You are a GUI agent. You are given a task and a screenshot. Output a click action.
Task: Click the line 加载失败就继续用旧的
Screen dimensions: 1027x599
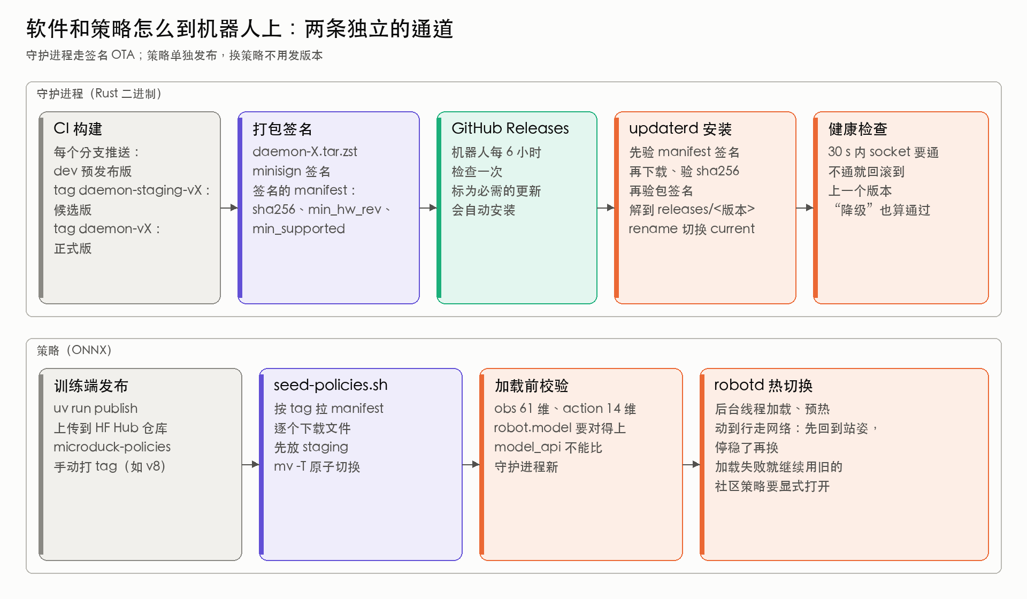point(779,466)
